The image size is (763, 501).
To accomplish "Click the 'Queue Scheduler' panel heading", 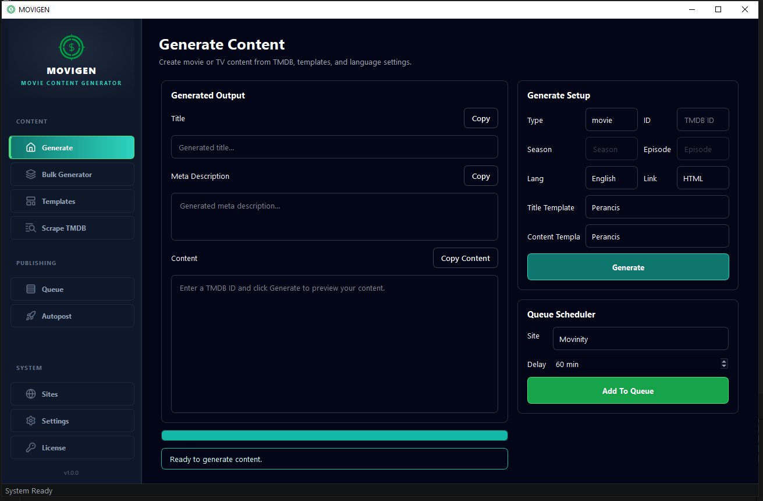I will [561, 315].
